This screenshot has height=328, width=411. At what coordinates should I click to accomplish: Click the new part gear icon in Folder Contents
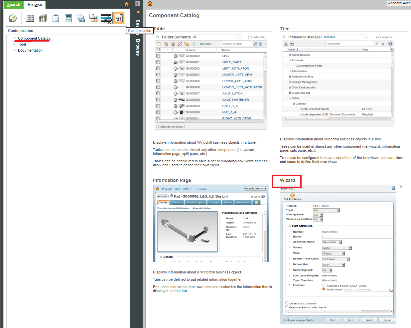pyautogui.click(x=166, y=44)
